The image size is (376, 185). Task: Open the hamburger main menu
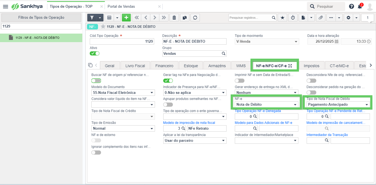point(6,6)
